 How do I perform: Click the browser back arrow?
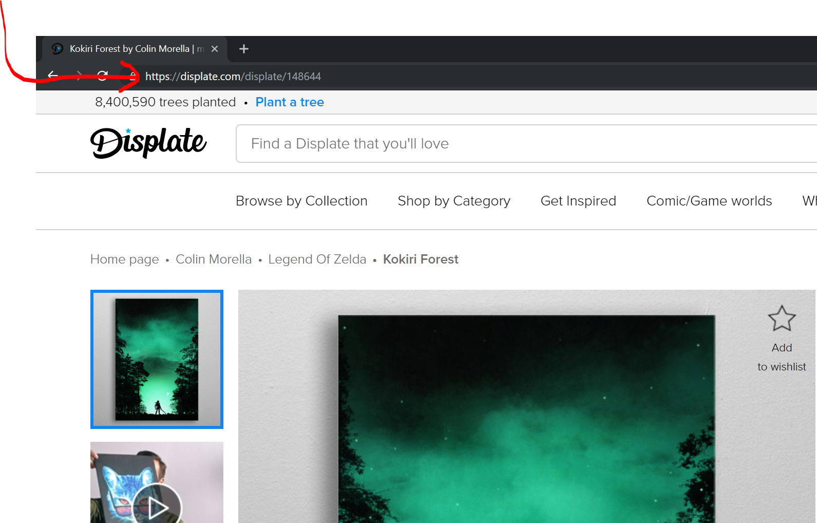53,76
